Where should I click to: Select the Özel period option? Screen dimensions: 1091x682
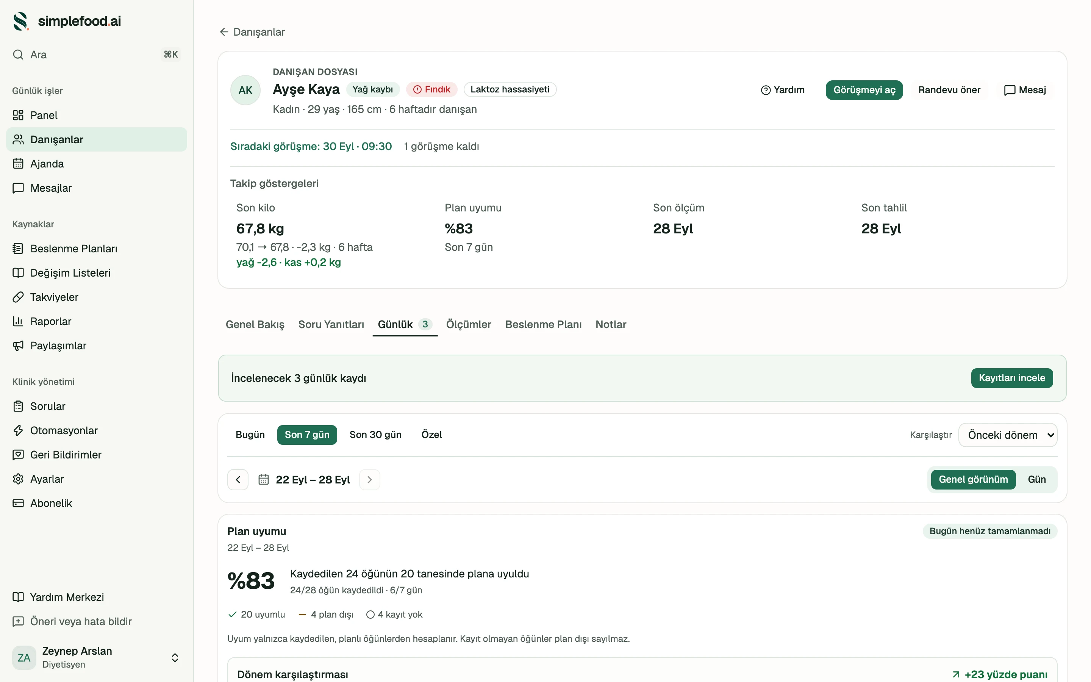pyautogui.click(x=431, y=435)
